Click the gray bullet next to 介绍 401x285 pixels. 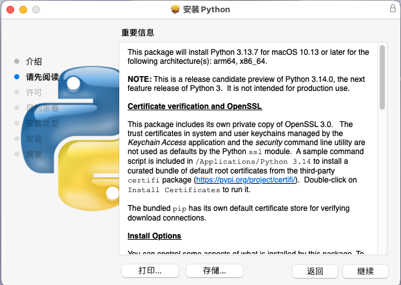pos(17,61)
